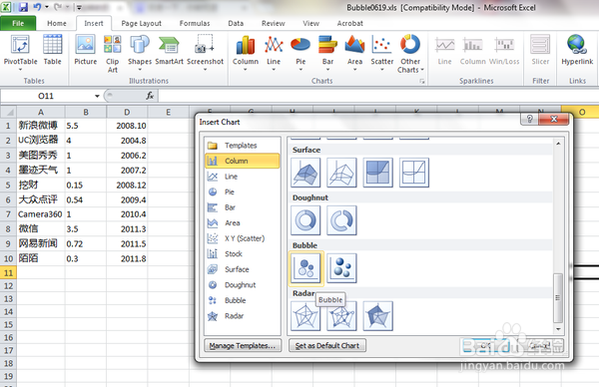Switch to the Page Layout tab
The width and height of the screenshot is (599, 387).
[x=142, y=23]
